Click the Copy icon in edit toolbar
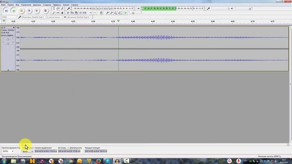This screenshot has width=292, height=164. point(72,13)
